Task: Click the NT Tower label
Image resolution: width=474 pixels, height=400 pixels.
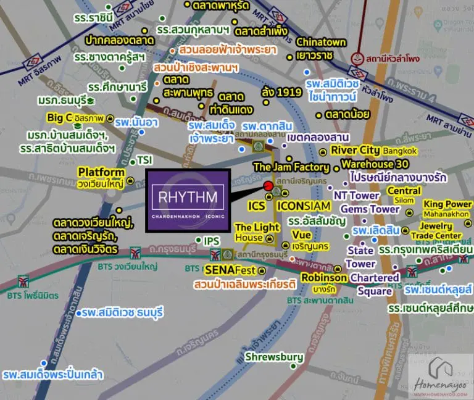Action: (x=356, y=195)
